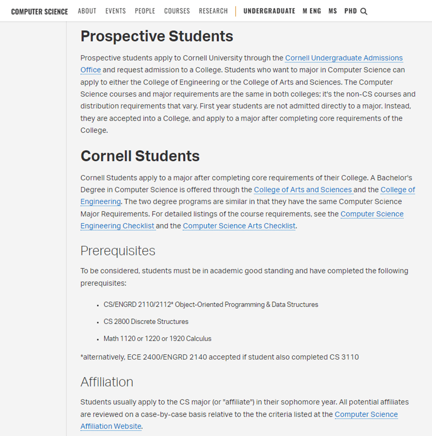
Task: Open the PhD program section
Action: (x=351, y=11)
